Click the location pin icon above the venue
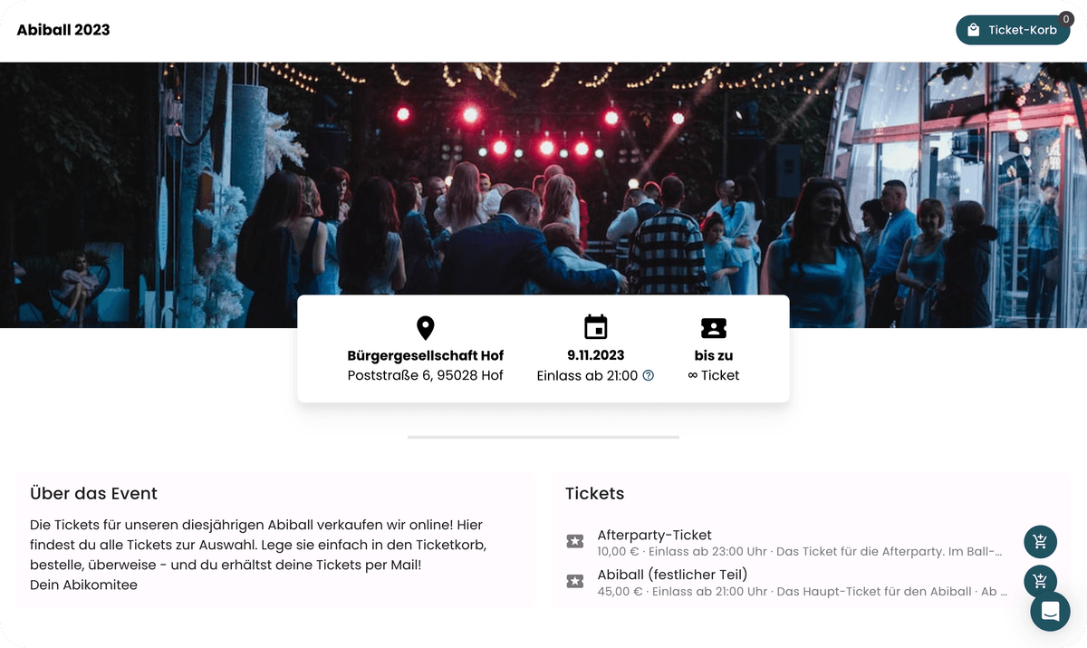 (x=425, y=327)
